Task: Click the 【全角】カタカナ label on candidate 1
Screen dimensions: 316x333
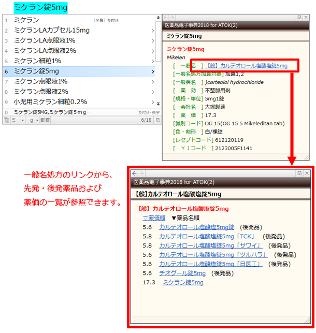Action: 106,21
